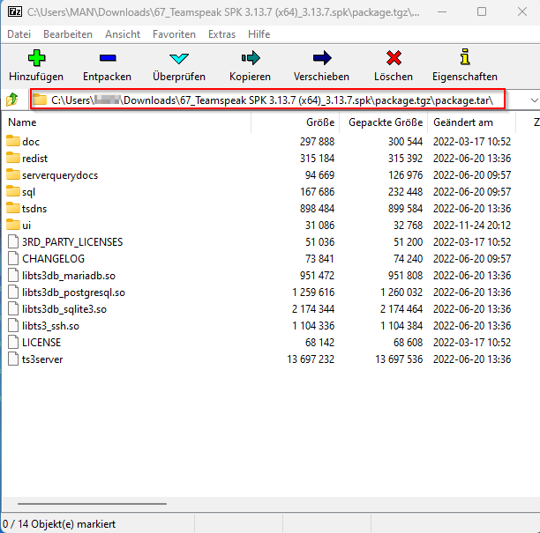Sort files by Name column header
The image size is (540, 533).
pos(23,122)
